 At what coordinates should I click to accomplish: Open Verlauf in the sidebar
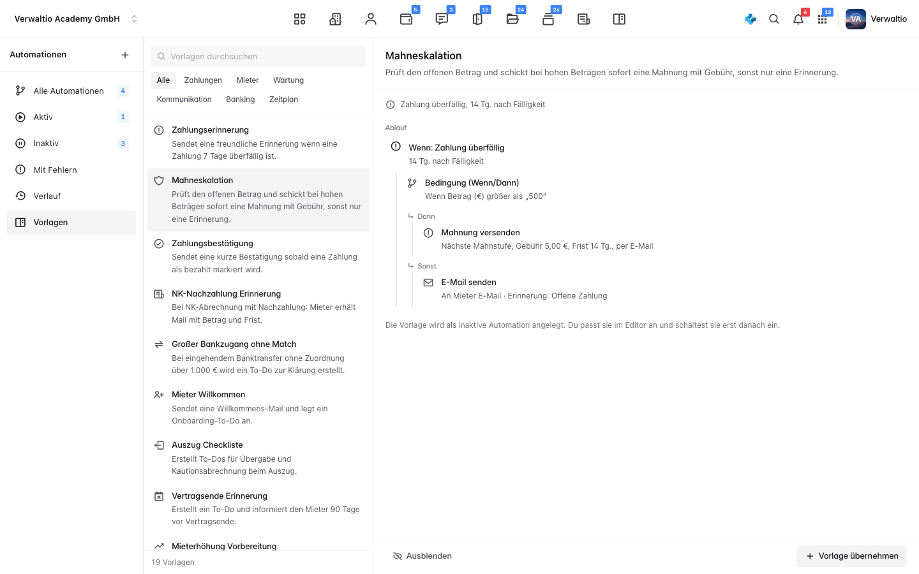[x=71, y=196]
